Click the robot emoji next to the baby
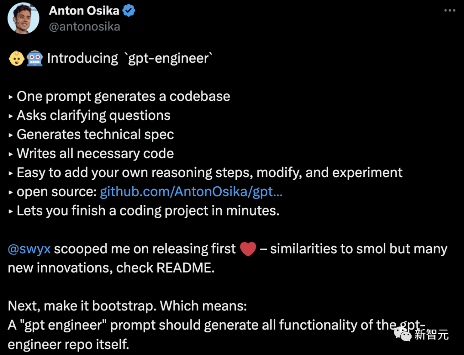464x355 pixels. pos(36,58)
